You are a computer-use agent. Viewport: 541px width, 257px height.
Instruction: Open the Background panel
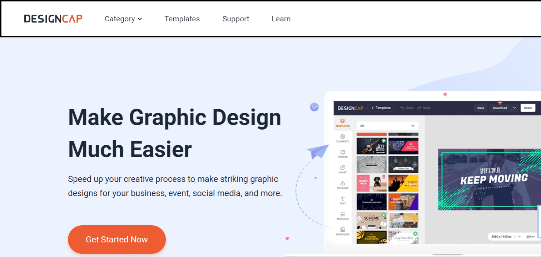point(342,229)
